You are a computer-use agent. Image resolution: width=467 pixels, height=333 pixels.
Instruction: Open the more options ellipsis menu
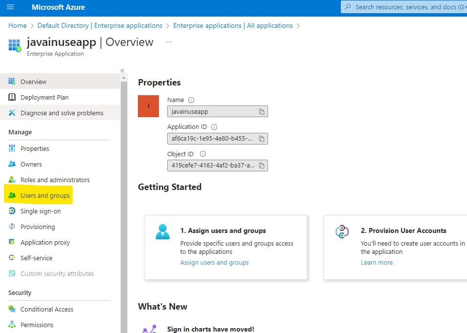169,42
